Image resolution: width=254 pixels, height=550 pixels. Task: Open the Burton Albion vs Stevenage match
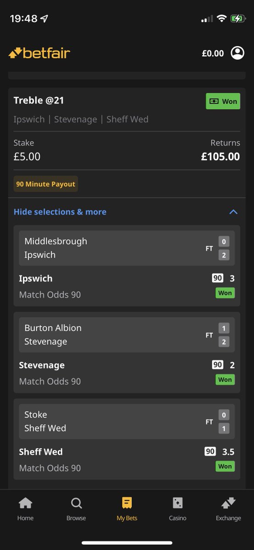pos(127,335)
